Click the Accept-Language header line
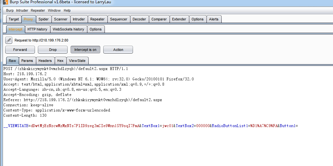The width and height of the screenshot is (333, 166). coord(62,89)
